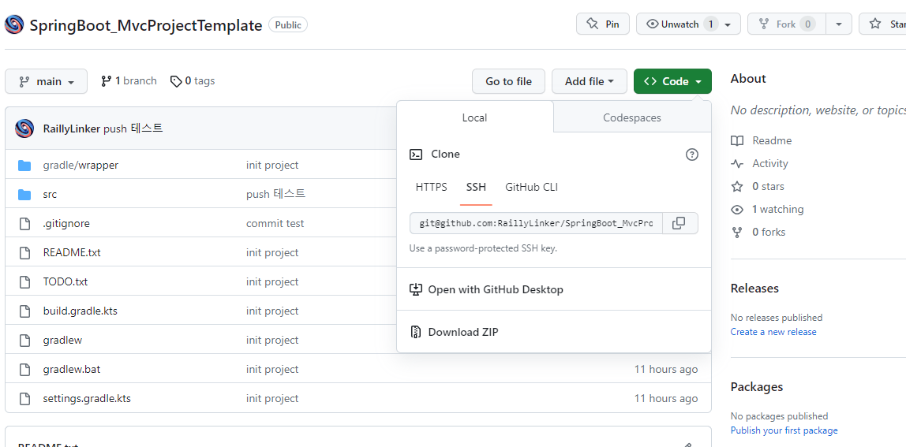Click the RaillyLinker commit author avatar
The width and height of the screenshot is (906, 447).
[x=24, y=129]
